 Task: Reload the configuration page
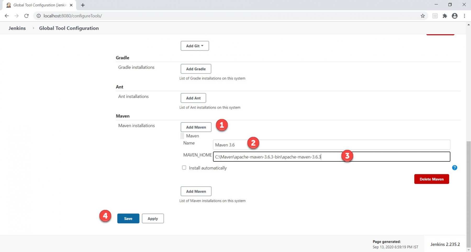(26, 16)
